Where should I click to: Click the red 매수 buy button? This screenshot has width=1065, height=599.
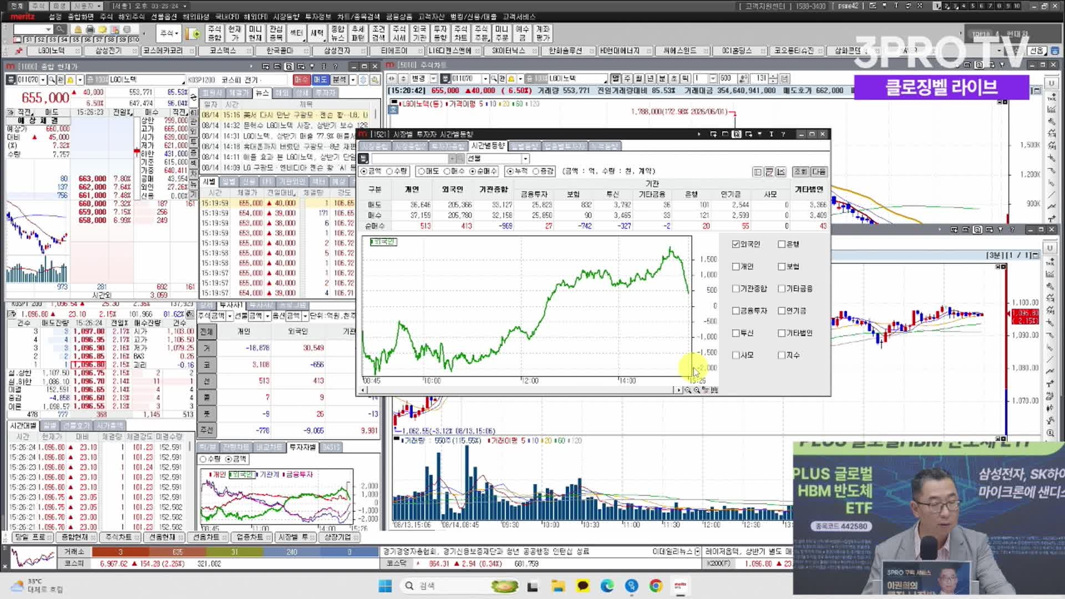(301, 80)
